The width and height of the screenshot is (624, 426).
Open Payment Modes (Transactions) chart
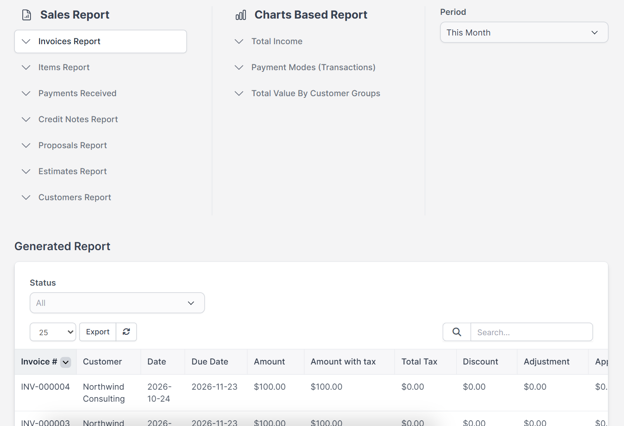313,67
